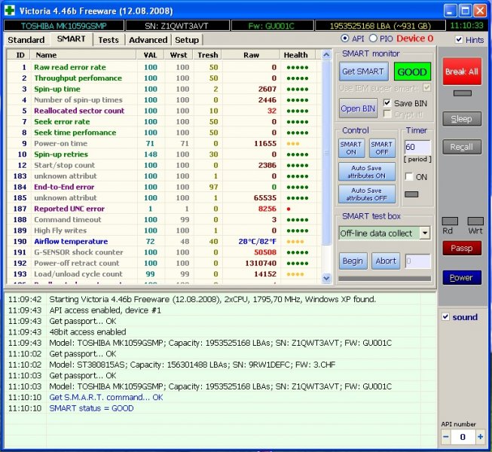Click the Passp passport button

pos(461,248)
